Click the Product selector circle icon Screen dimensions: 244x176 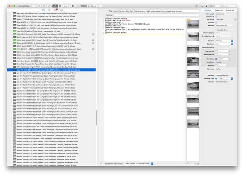[216, 23]
